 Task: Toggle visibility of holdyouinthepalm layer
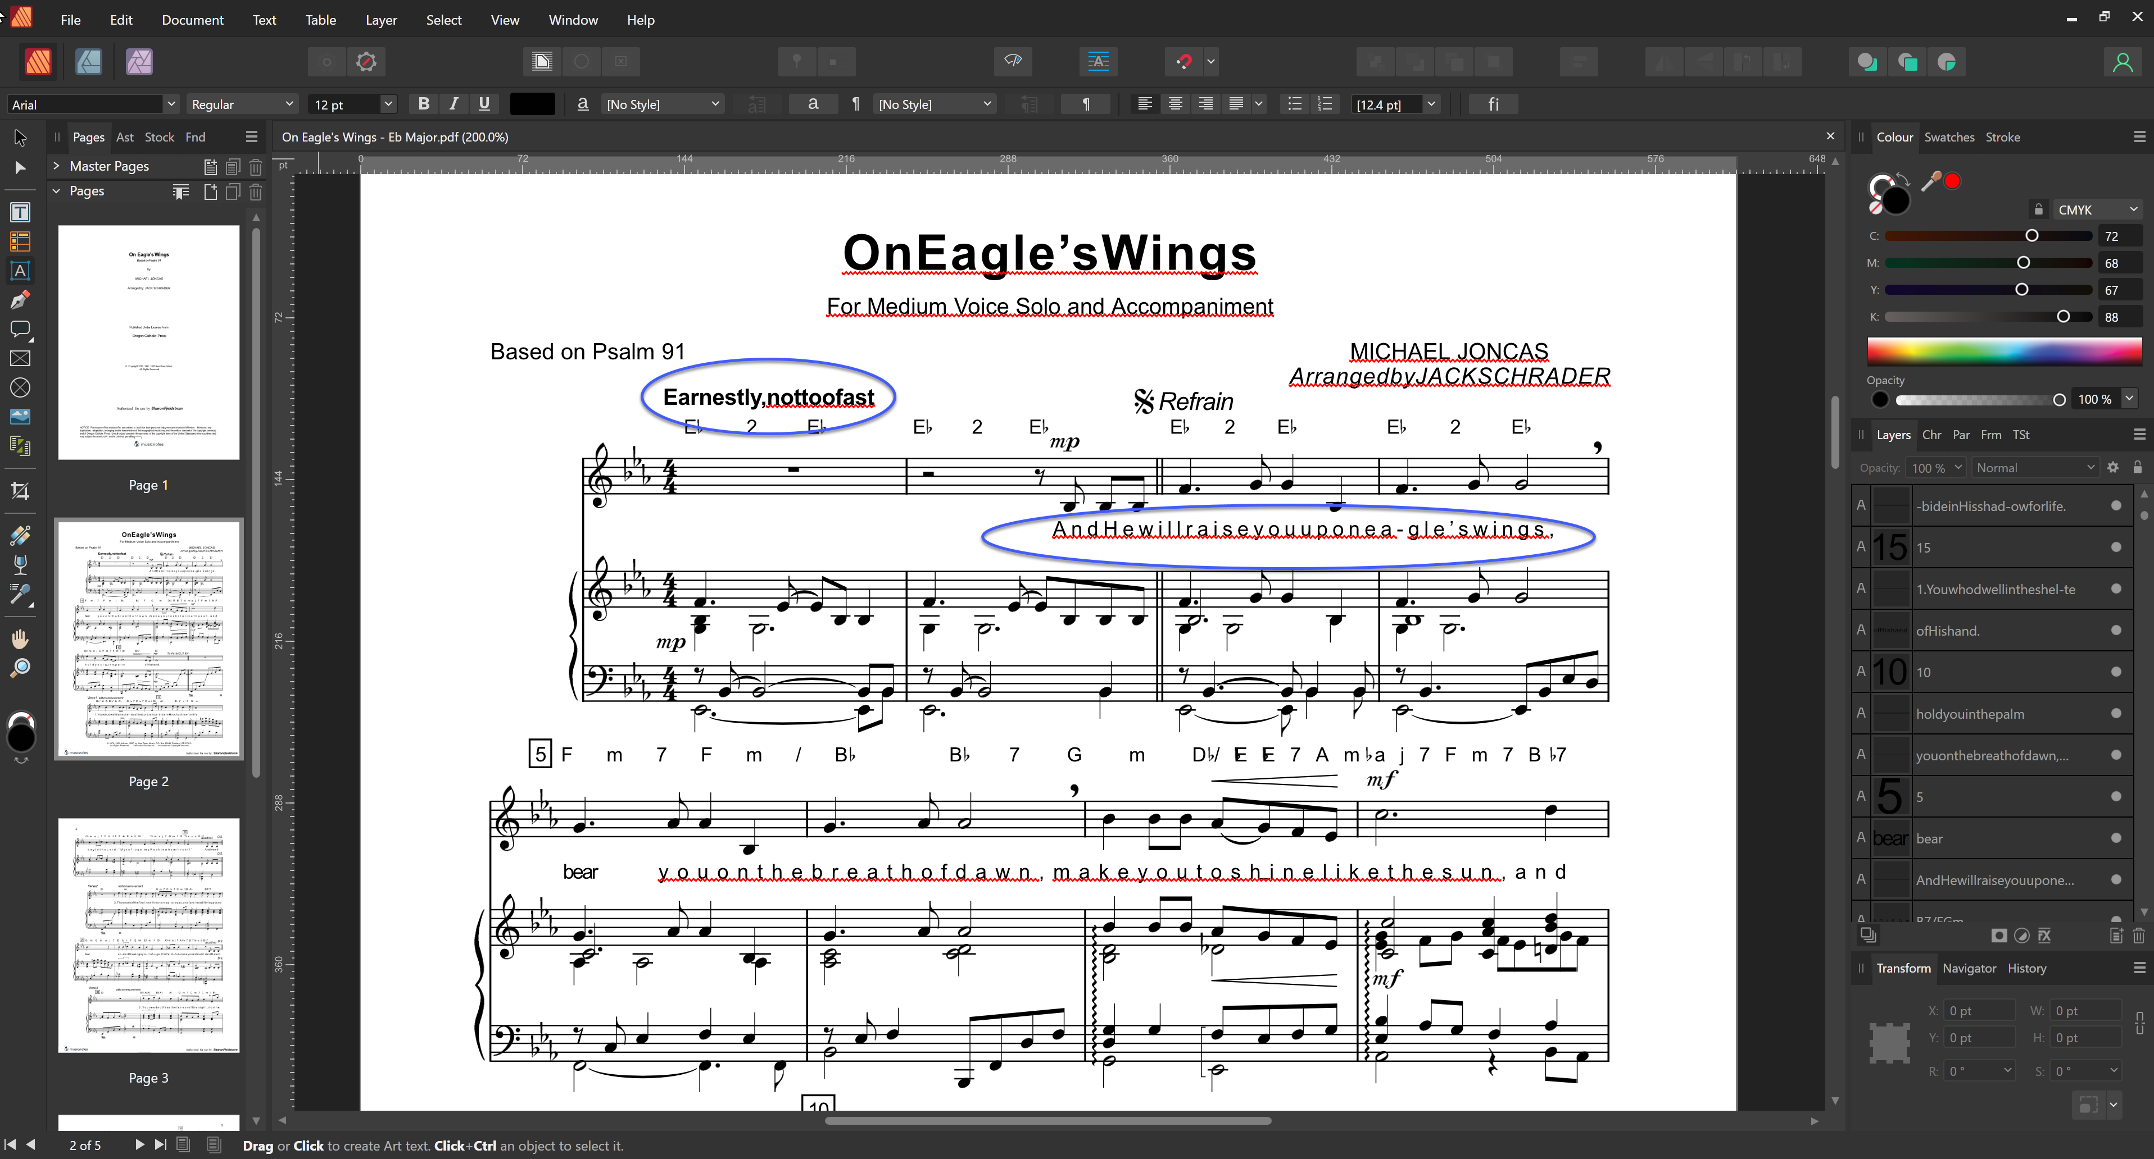2116,714
